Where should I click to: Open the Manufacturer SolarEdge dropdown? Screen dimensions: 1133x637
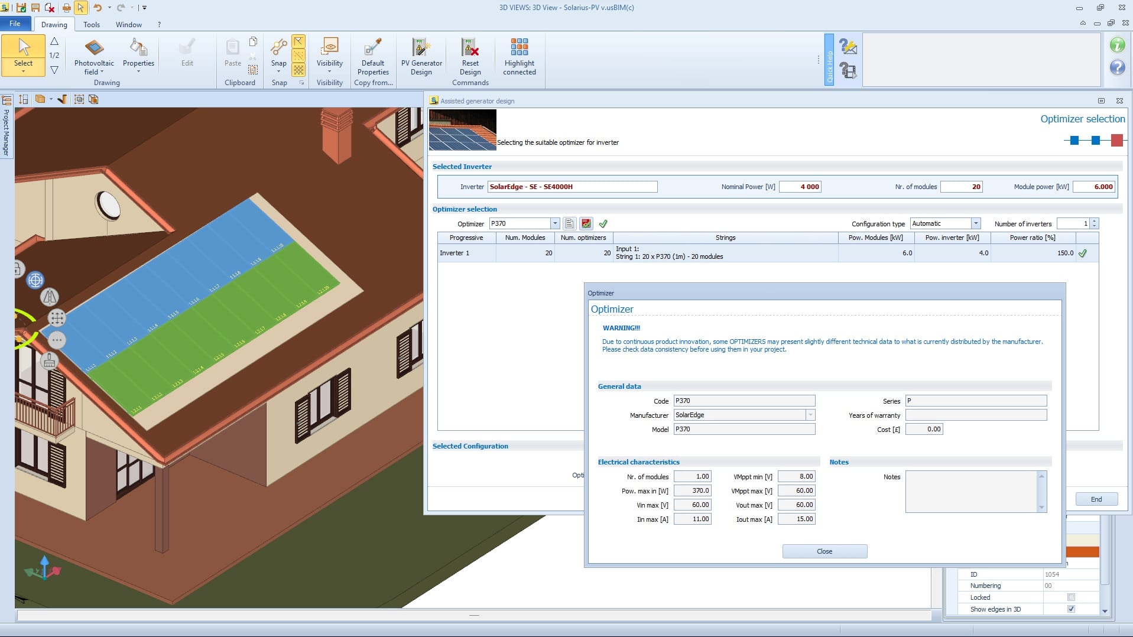810,415
